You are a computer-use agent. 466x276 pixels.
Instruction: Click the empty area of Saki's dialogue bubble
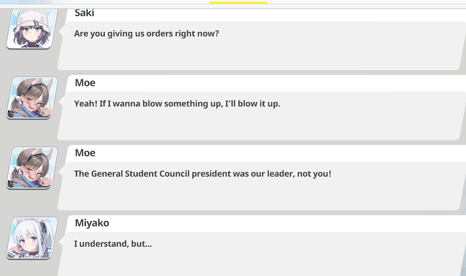click(258, 54)
